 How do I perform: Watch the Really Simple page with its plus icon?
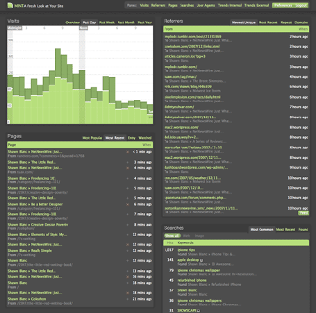[127, 251]
